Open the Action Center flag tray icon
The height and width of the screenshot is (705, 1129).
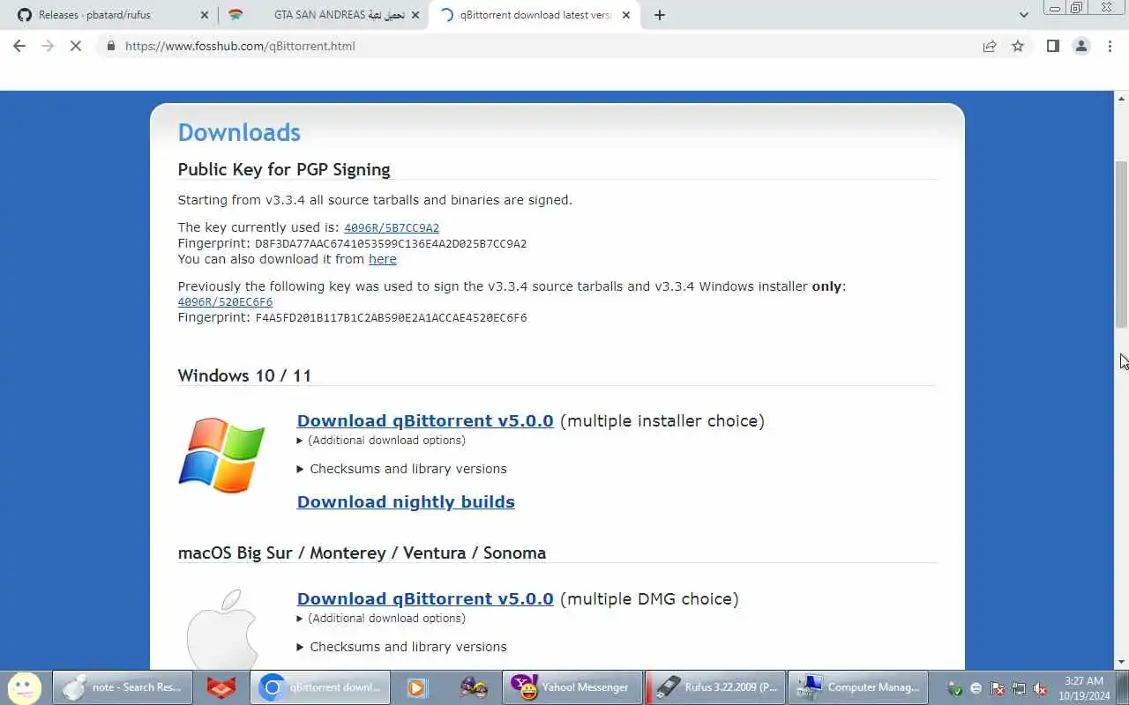point(998,688)
